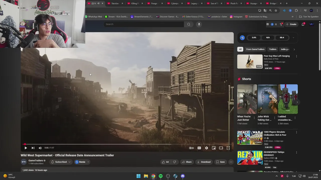321x180 pixels.
Task: Download the trailer video
Action: 204,162
